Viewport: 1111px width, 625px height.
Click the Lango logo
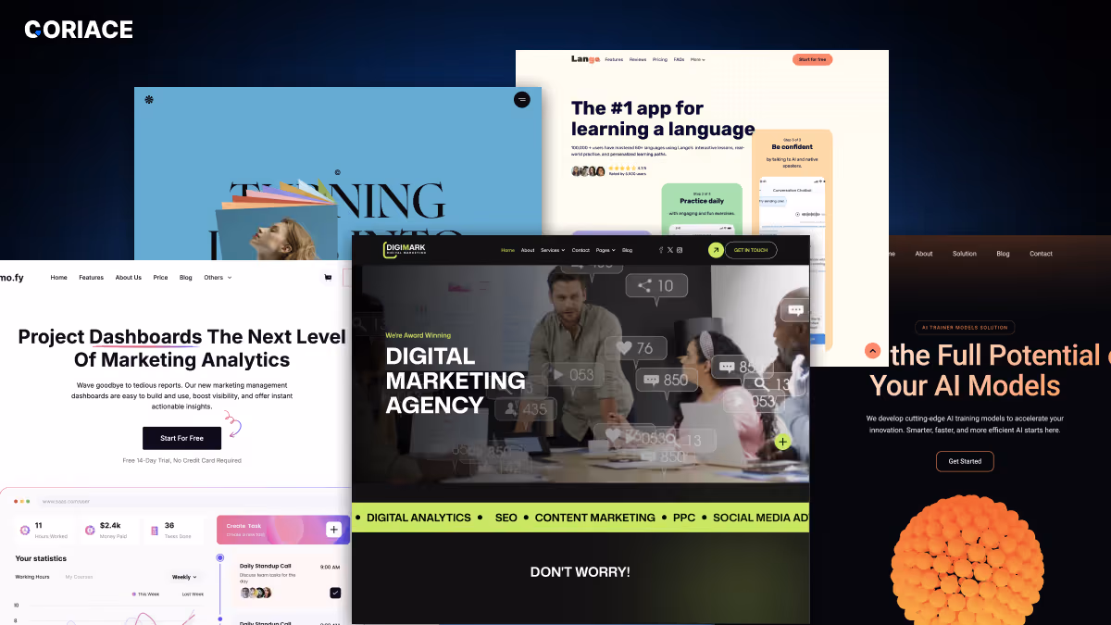pos(585,59)
